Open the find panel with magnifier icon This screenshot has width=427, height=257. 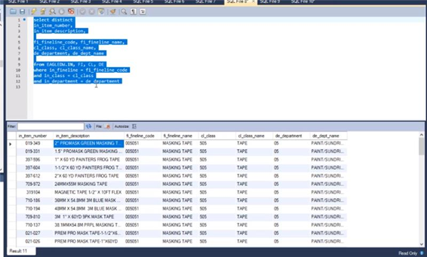[124, 12]
